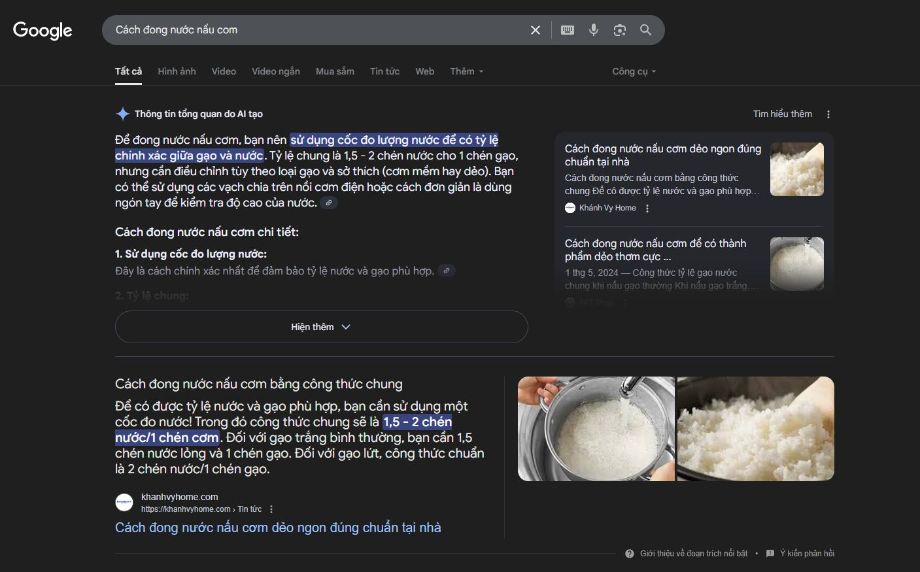The image size is (920, 572).
Task: Open the cooked white rice large image
Action: [x=756, y=429]
